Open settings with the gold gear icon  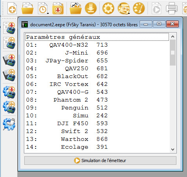(108, 8)
